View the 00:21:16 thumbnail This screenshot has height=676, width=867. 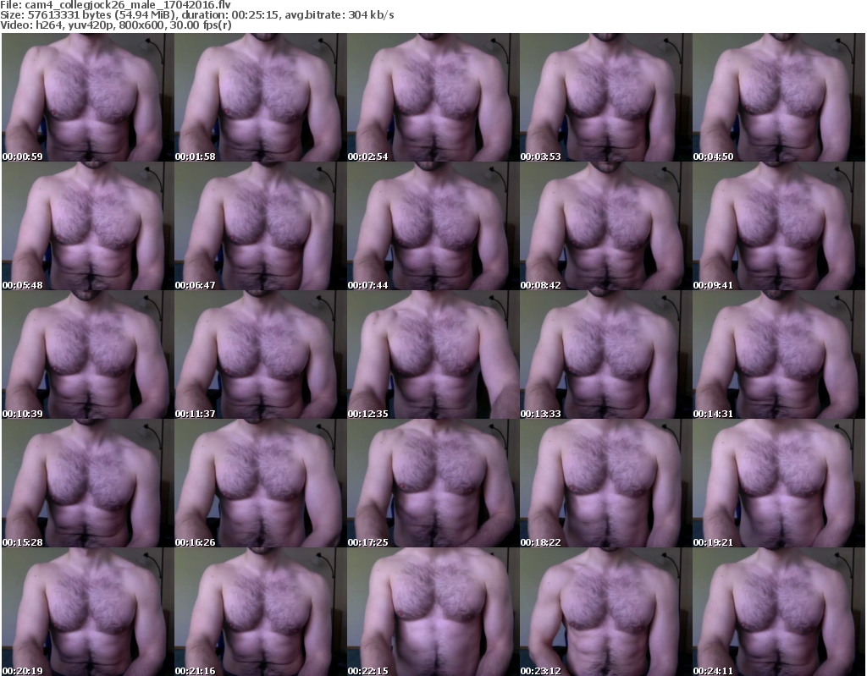[x=261, y=612]
